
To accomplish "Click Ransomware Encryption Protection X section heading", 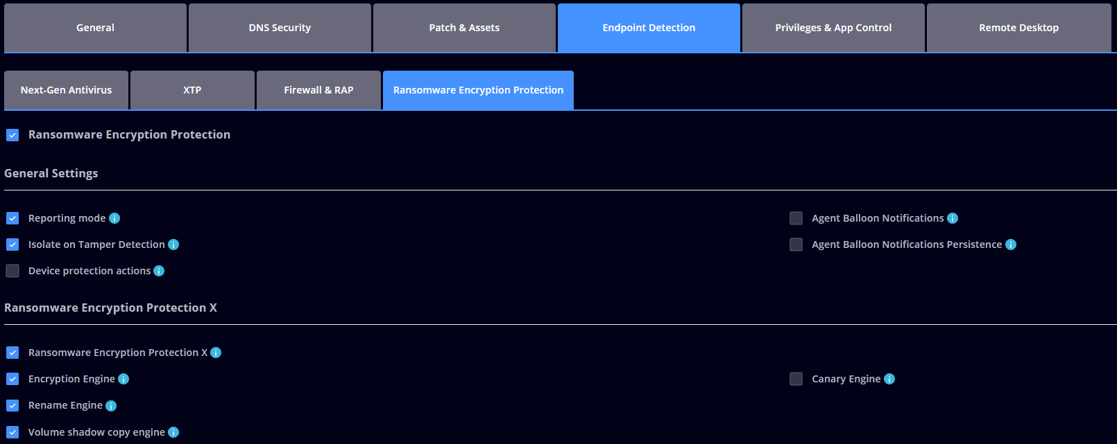I will pyautogui.click(x=110, y=308).
